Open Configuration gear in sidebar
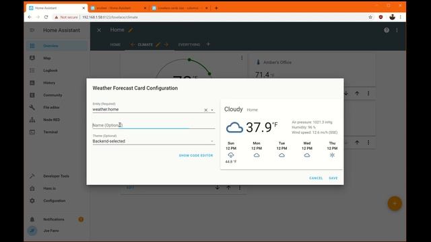The image size is (431, 242). 32,200
